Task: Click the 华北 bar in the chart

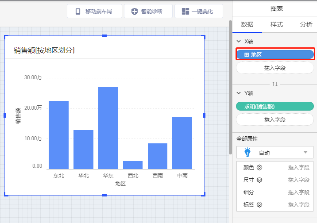Action: click(83, 150)
